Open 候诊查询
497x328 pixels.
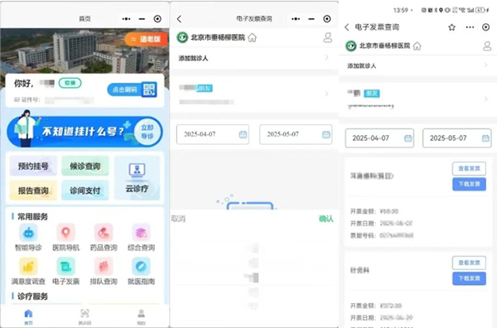[85, 166]
